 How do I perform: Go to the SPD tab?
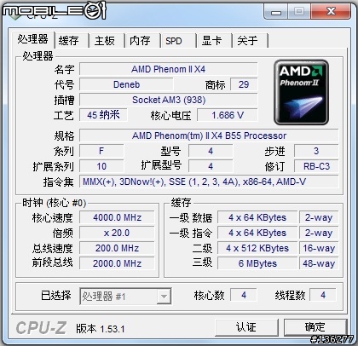(x=177, y=40)
